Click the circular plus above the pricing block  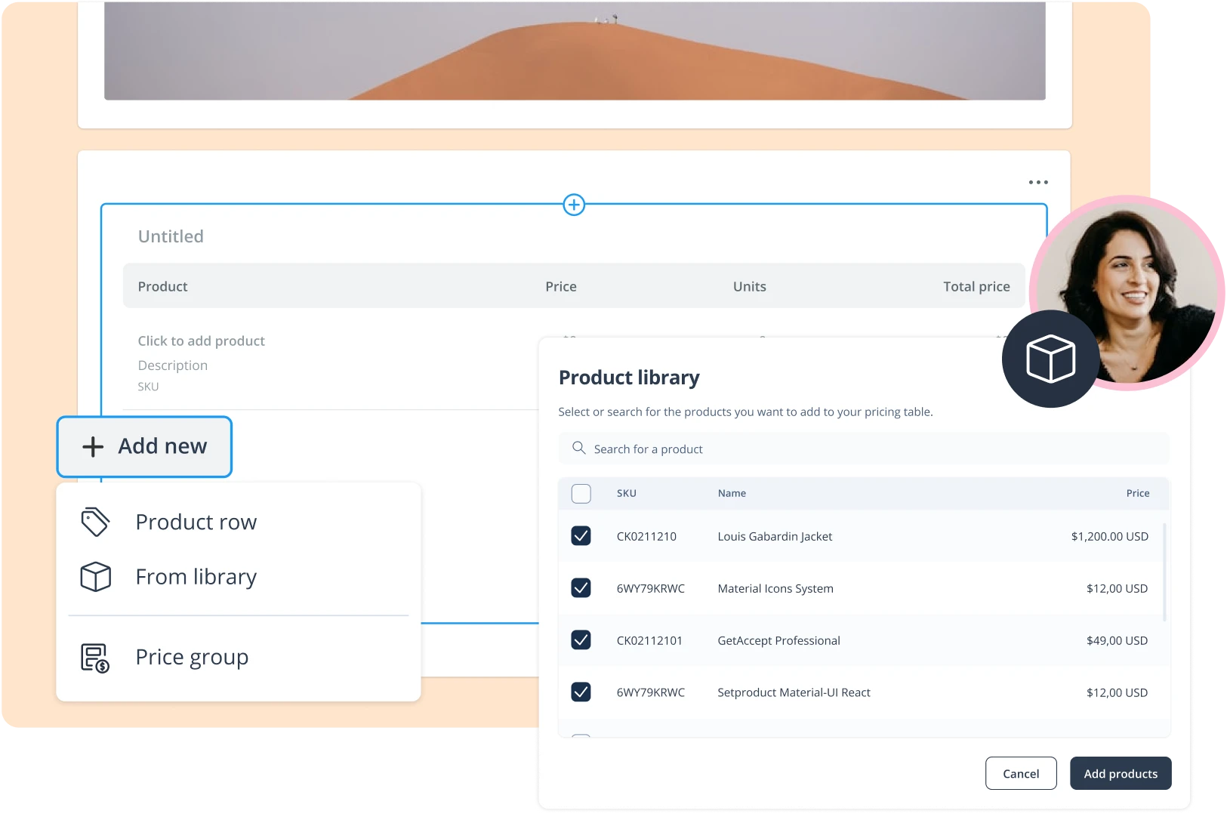tap(574, 205)
